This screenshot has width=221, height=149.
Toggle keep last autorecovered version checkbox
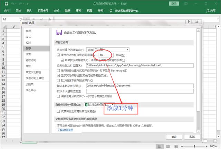(x=62, y=60)
